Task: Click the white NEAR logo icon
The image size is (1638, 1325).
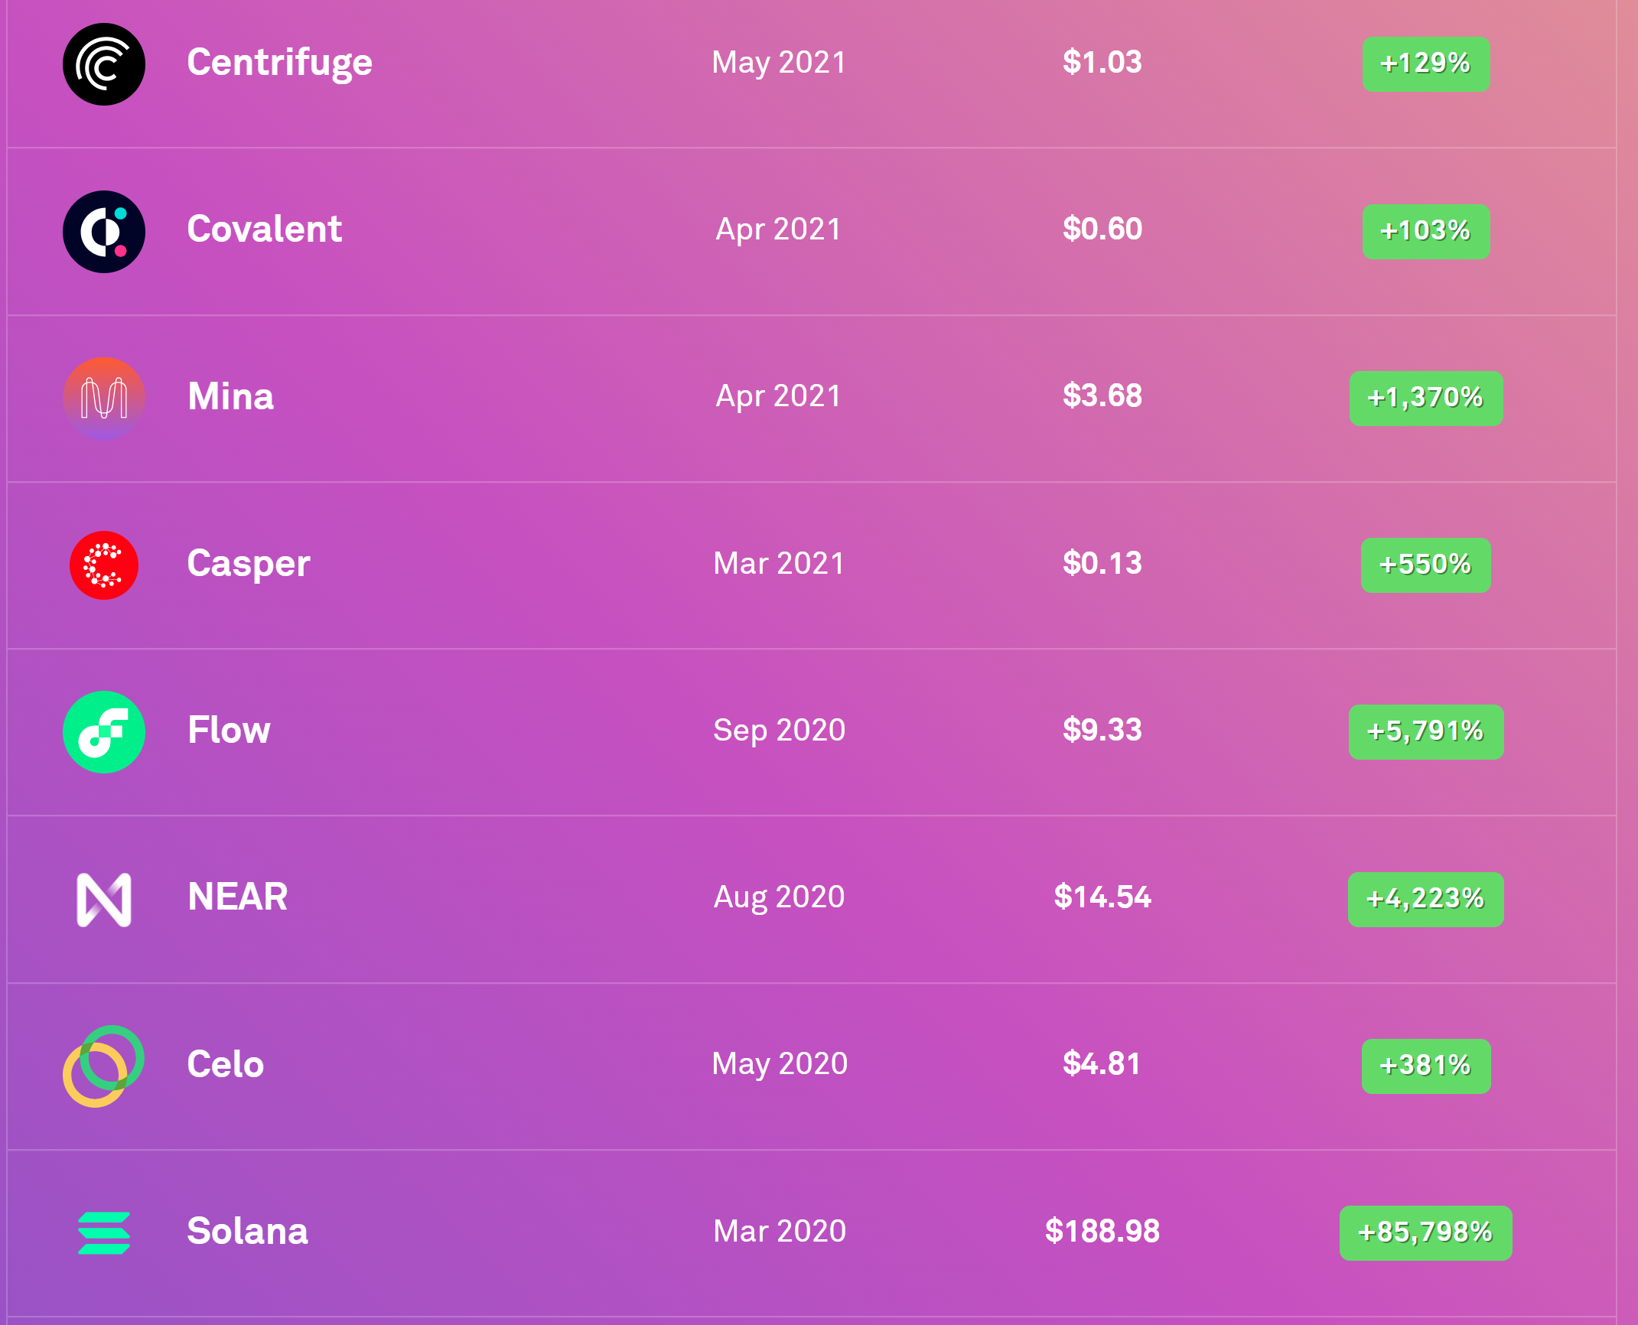Action: click(x=104, y=900)
